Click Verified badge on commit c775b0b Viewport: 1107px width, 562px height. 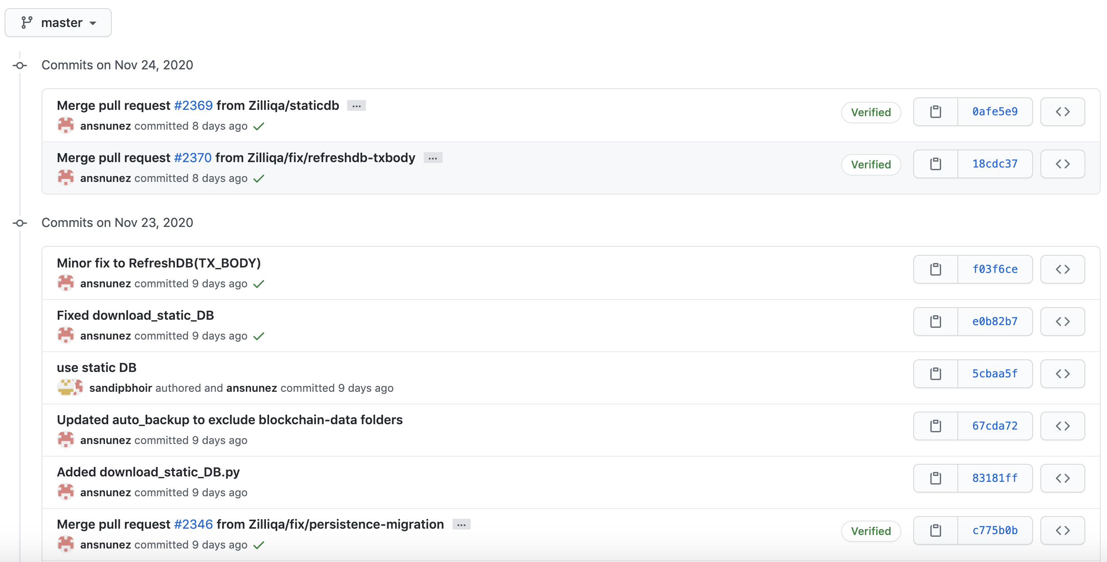coord(871,531)
